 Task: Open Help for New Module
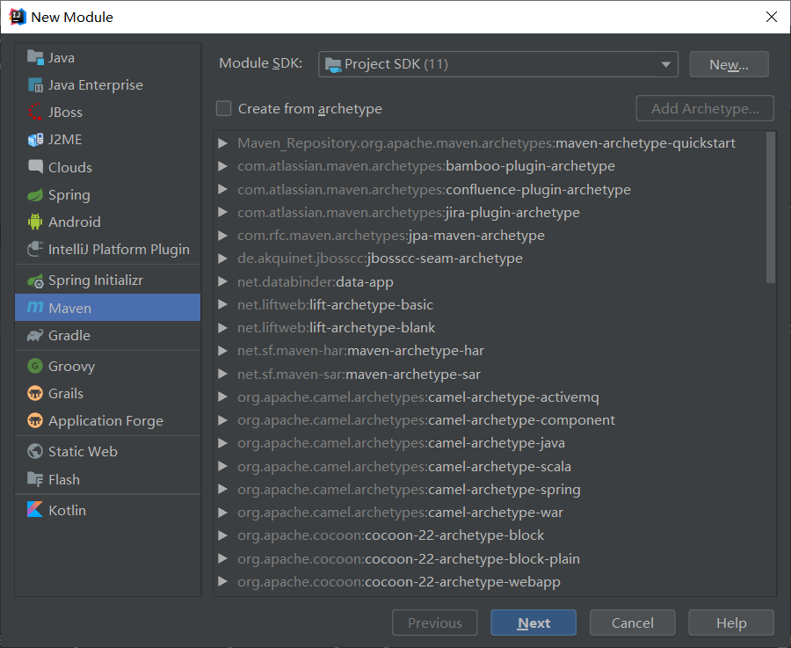[731, 623]
